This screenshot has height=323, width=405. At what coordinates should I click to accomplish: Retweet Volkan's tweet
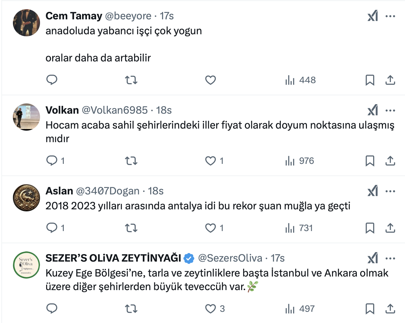coord(131,161)
